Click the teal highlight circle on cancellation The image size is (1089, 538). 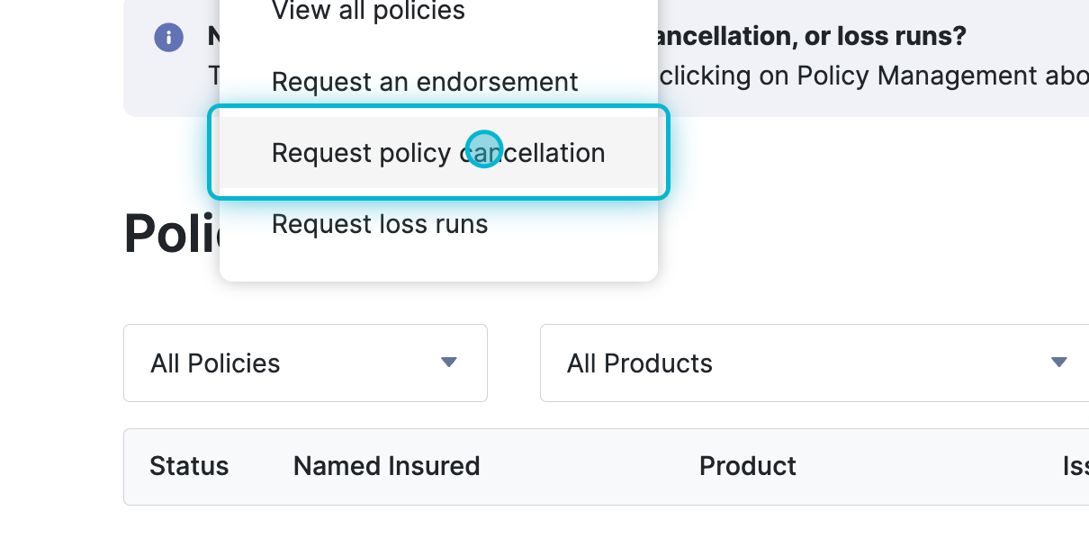[484, 149]
